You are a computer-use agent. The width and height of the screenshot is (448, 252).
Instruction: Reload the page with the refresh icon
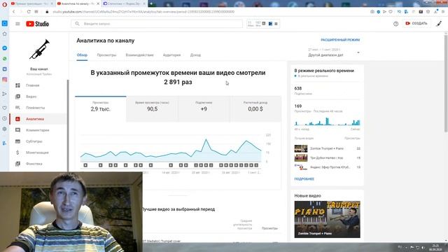pos(29,12)
